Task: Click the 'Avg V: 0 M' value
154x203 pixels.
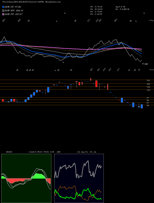Action: [120, 7]
